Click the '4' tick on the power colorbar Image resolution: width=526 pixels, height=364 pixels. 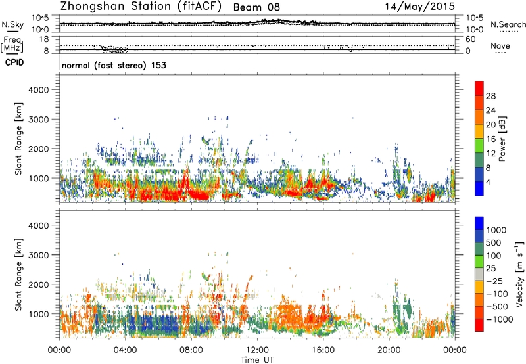(489, 183)
